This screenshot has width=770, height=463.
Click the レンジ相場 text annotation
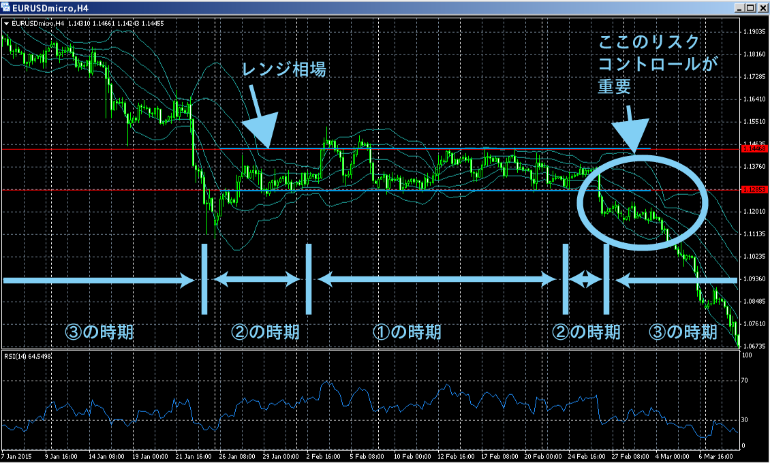coord(285,70)
